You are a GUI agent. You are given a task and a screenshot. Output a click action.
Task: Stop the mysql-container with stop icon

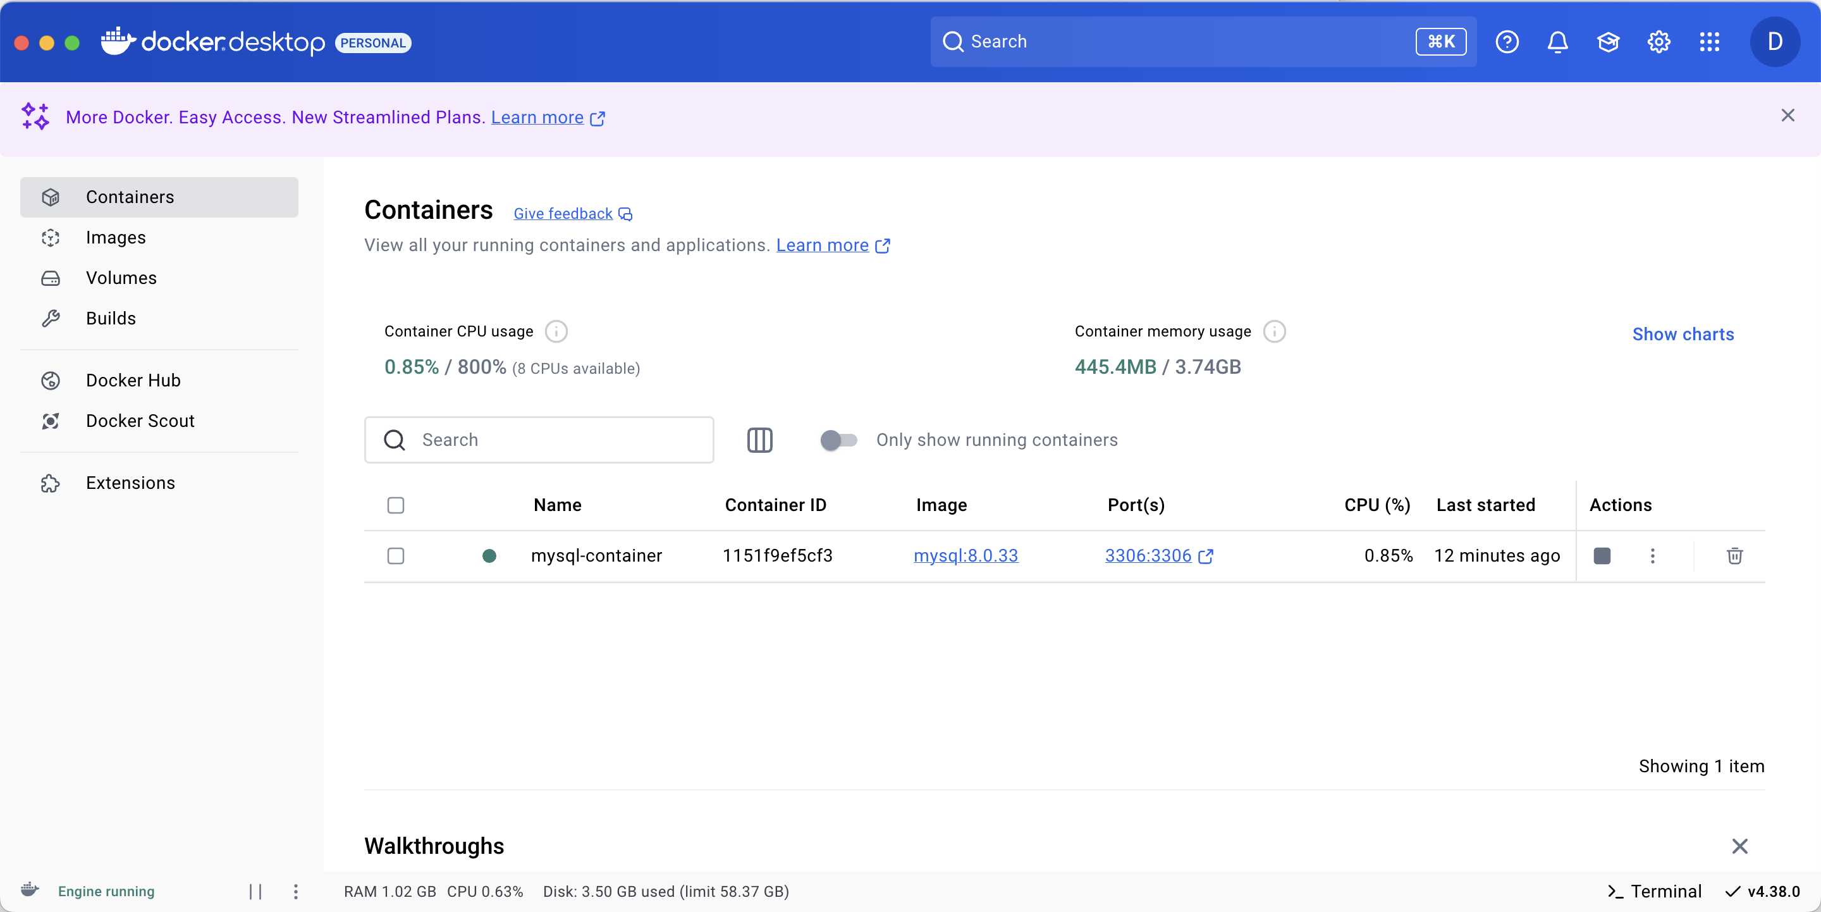[x=1602, y=556]
